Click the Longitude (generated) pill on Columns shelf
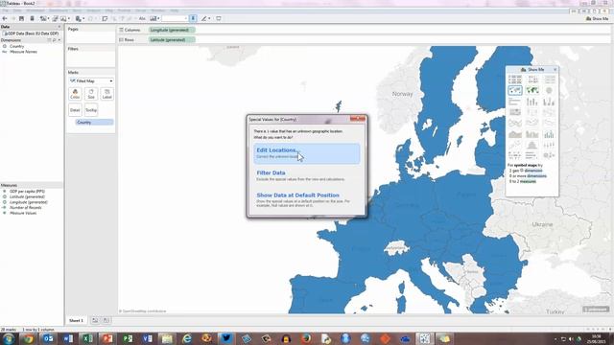The height and width of the screenshot is (345, 614). [x=172, y=30]
